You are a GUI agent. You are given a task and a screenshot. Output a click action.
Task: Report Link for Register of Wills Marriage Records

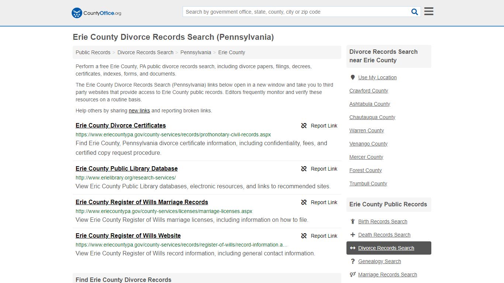click(319, 202)
